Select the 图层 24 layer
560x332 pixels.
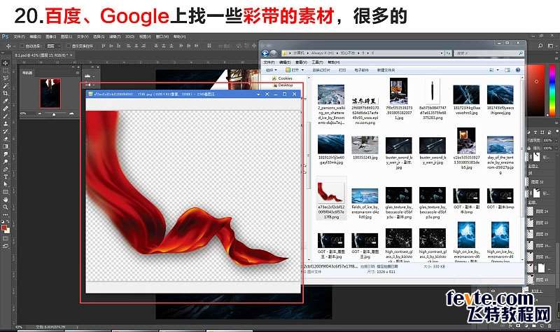pos(542,212)
